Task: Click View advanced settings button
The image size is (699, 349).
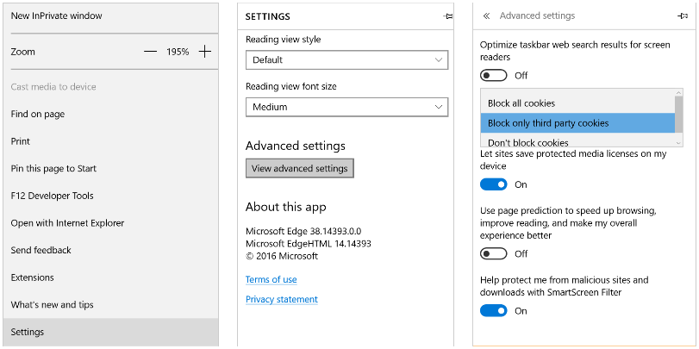Action: point(300,168)
